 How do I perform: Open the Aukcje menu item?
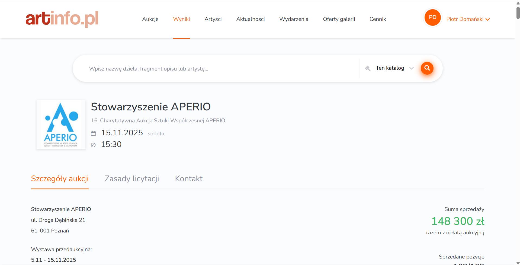click(150, 19)
